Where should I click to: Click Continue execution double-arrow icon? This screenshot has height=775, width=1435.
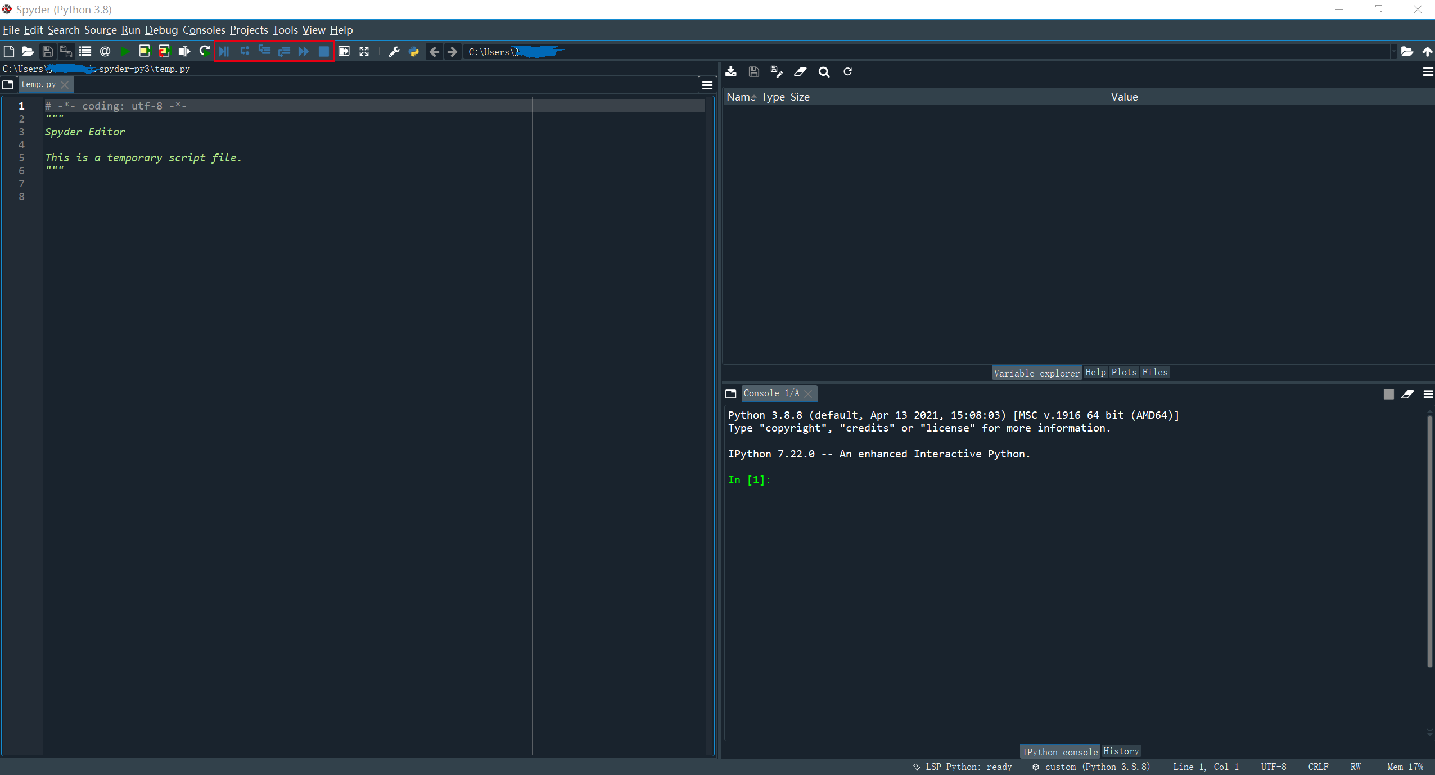(x=304, y=52)
